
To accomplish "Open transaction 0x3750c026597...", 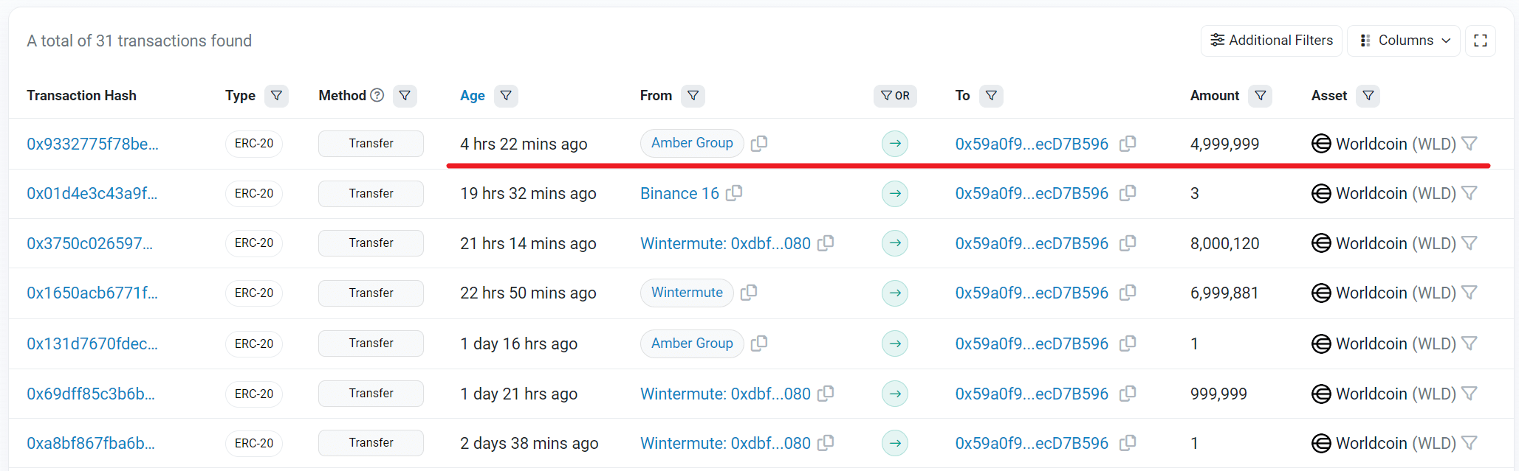I will [90, 243].
